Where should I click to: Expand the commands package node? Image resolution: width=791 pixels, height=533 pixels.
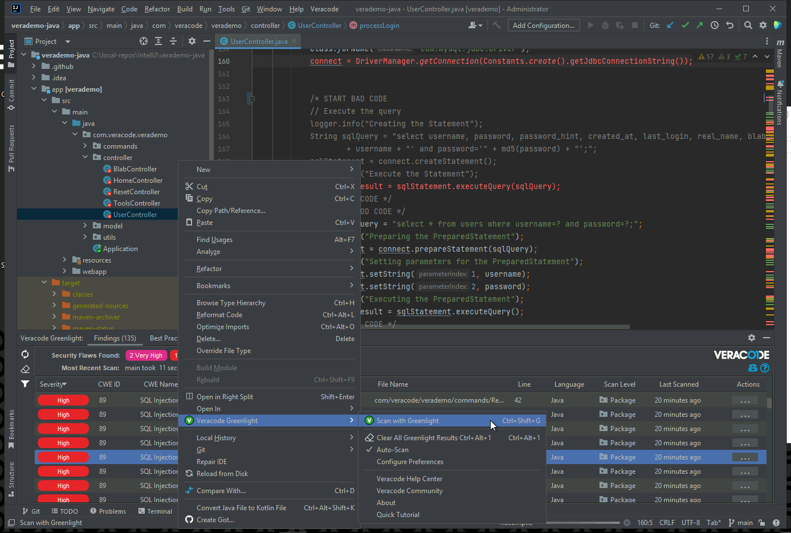pos(85,146)
